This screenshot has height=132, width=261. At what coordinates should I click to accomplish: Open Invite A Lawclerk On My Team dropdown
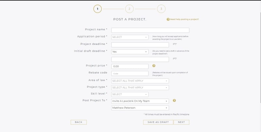[x=140, y=101]
